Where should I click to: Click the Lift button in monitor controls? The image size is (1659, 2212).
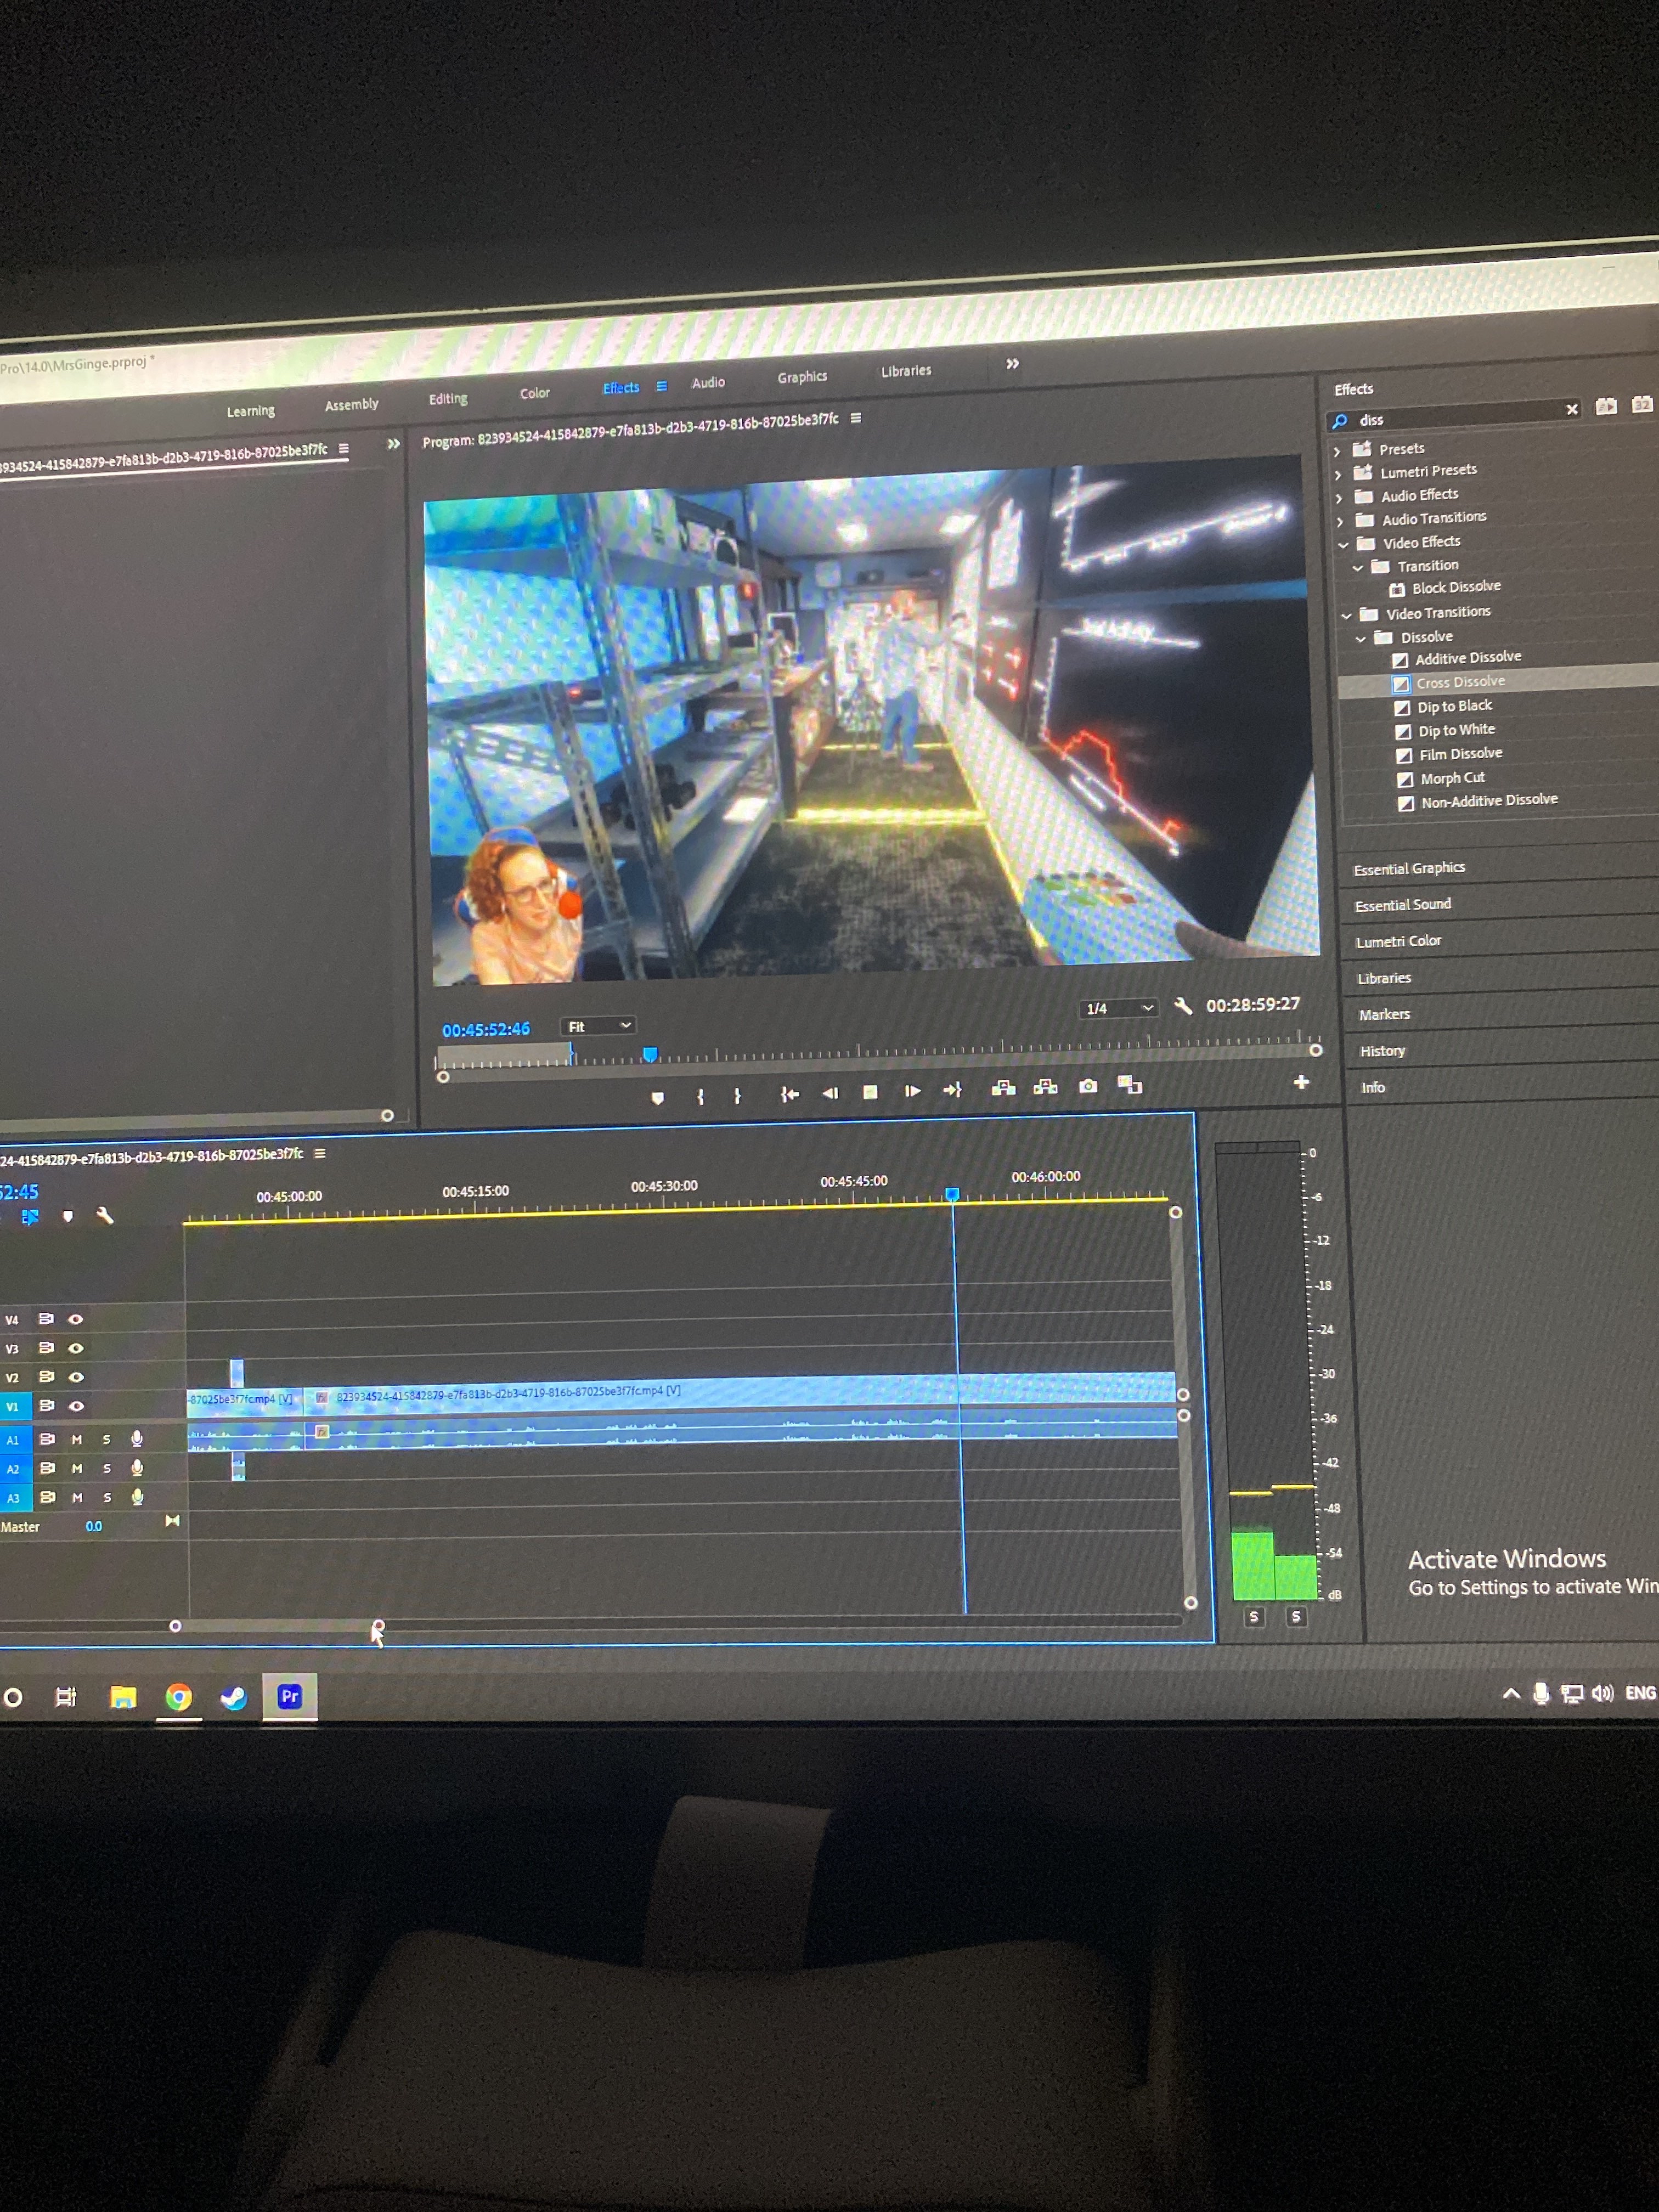click(1003, 1088)
